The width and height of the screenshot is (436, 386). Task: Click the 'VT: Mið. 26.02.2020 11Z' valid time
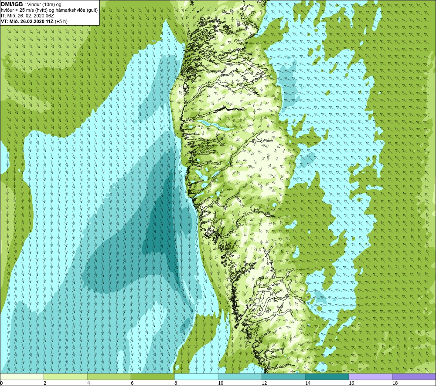coord(27,21)
